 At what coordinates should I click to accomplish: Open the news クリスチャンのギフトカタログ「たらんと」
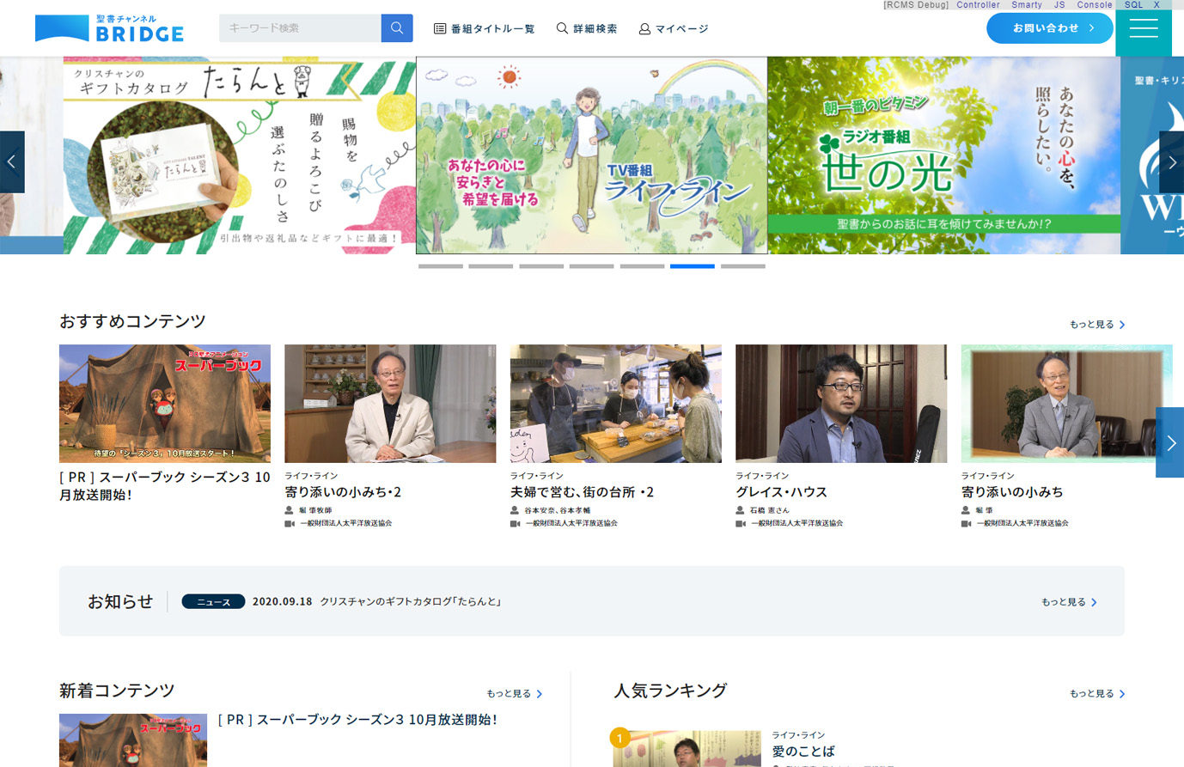click(410, 602)
